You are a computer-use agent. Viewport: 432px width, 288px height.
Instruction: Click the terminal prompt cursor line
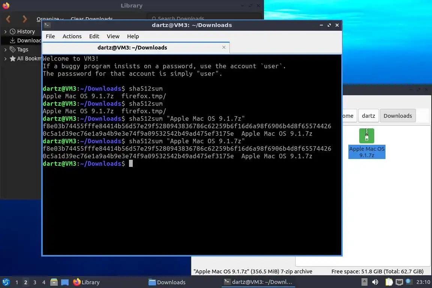click(88, 164)
